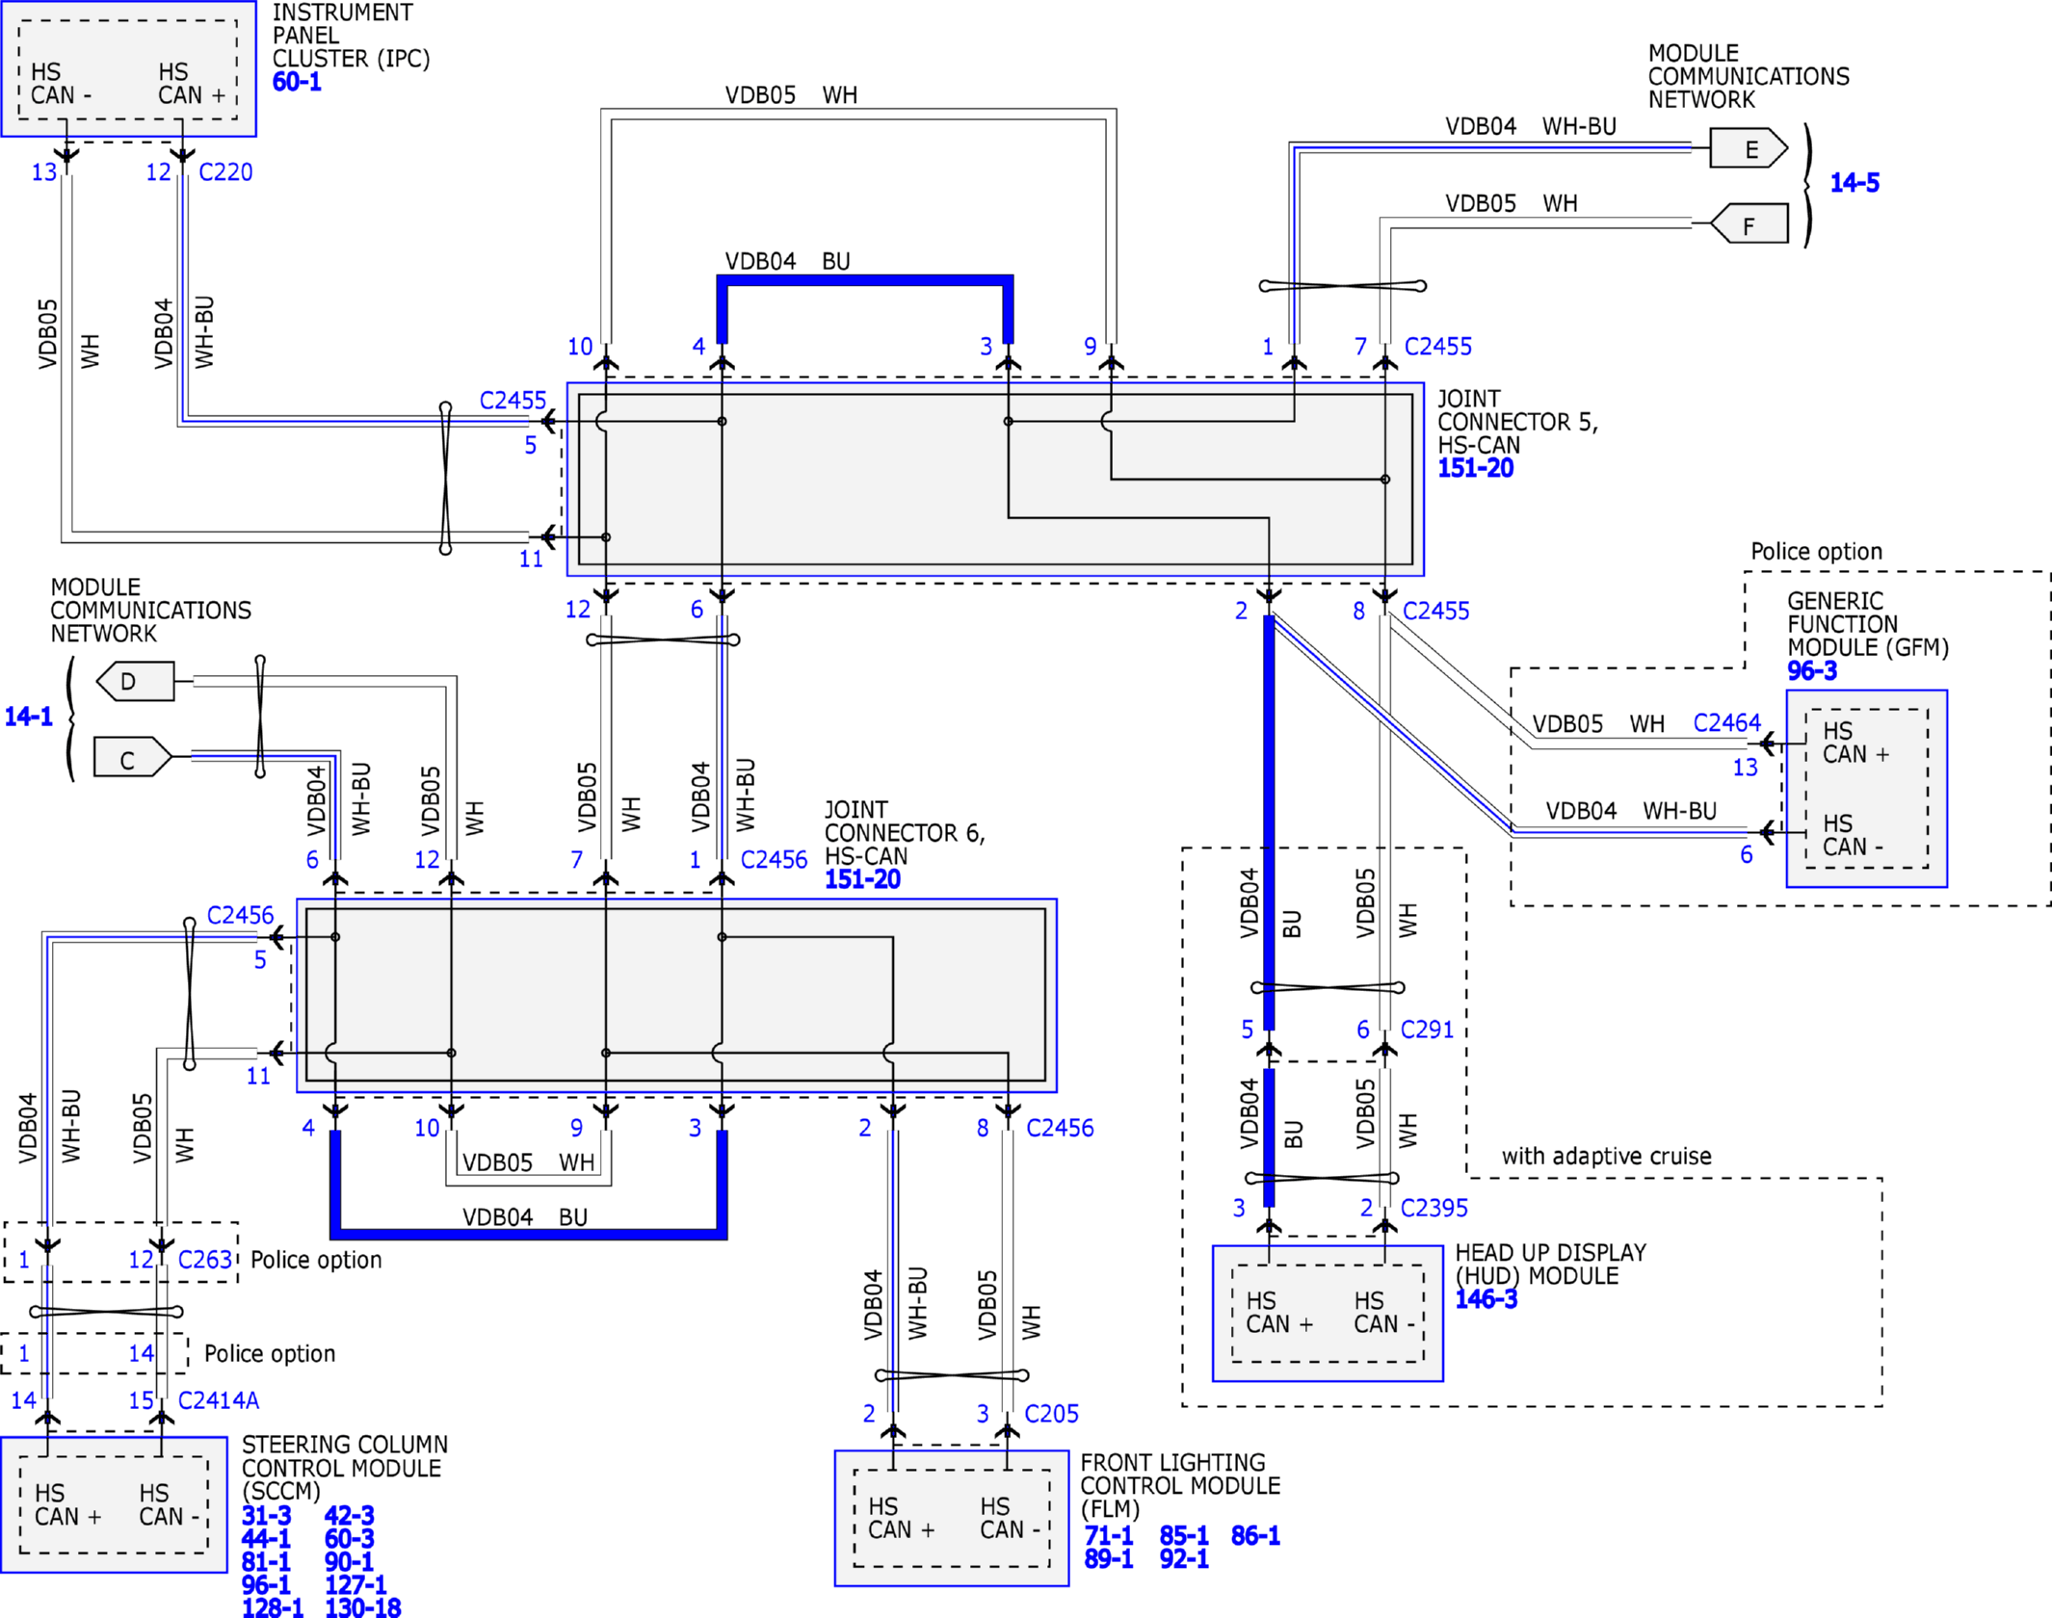This screenshot has width=2052, height=1618.
Task: Select the D off-page connector arrow
Action: [136, 682]
